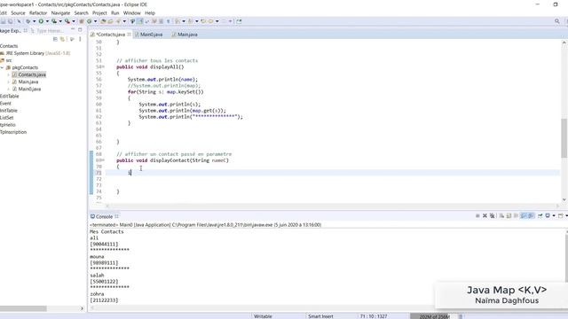Open Package Explorer view menu dots
Screen dimensions: 568x319
coord(80,39)
